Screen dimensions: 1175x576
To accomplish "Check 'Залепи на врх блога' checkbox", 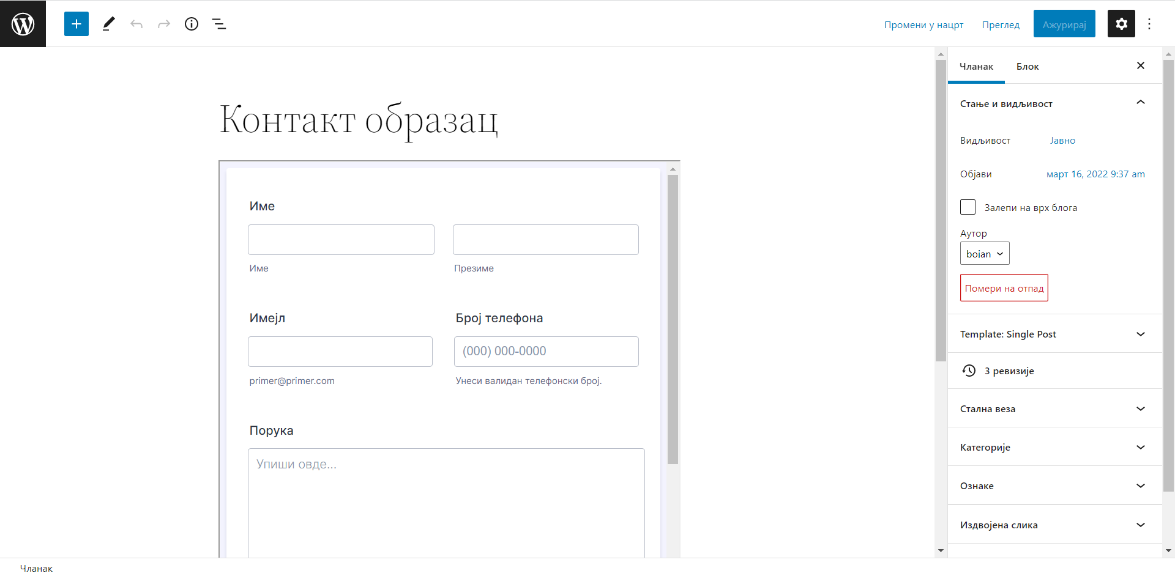I will pos(968,207).
